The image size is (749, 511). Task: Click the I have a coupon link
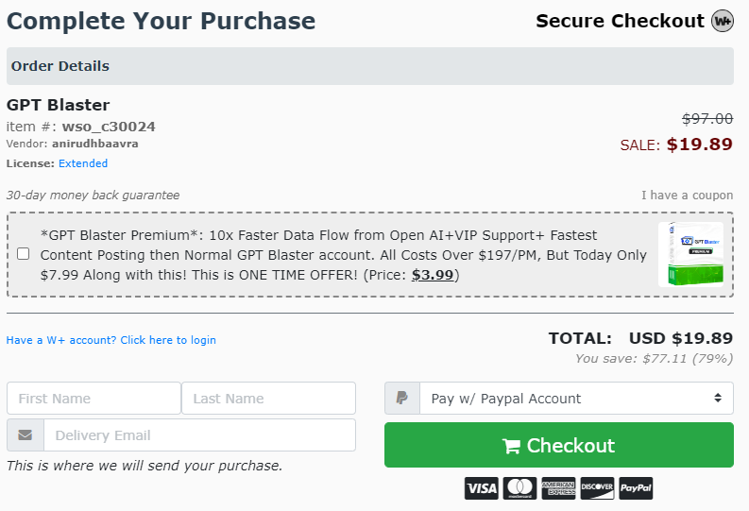[x=687, y=195]
